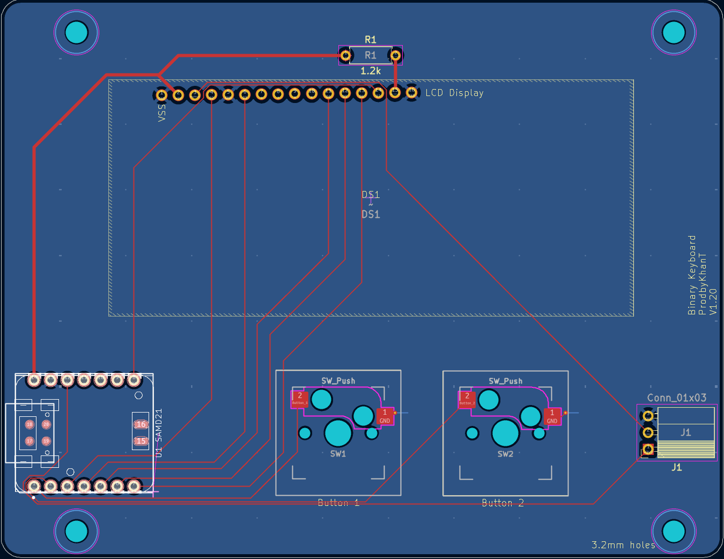Select the U1 SAMD21 module label
Image resolution: width=724 pixels, height=559 pixels.
[158, 433]
